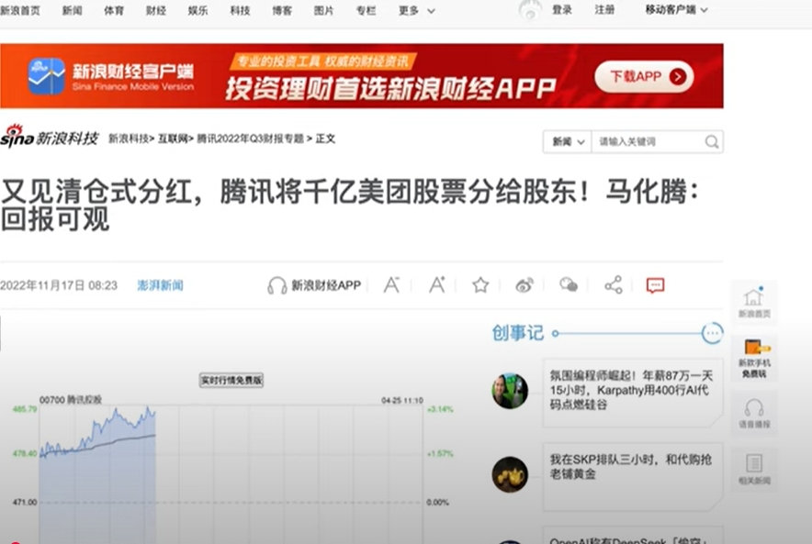The image size is (812, 544).
Task: Click the 04-25 11:10 chart time label
Action: pos(402,400)
